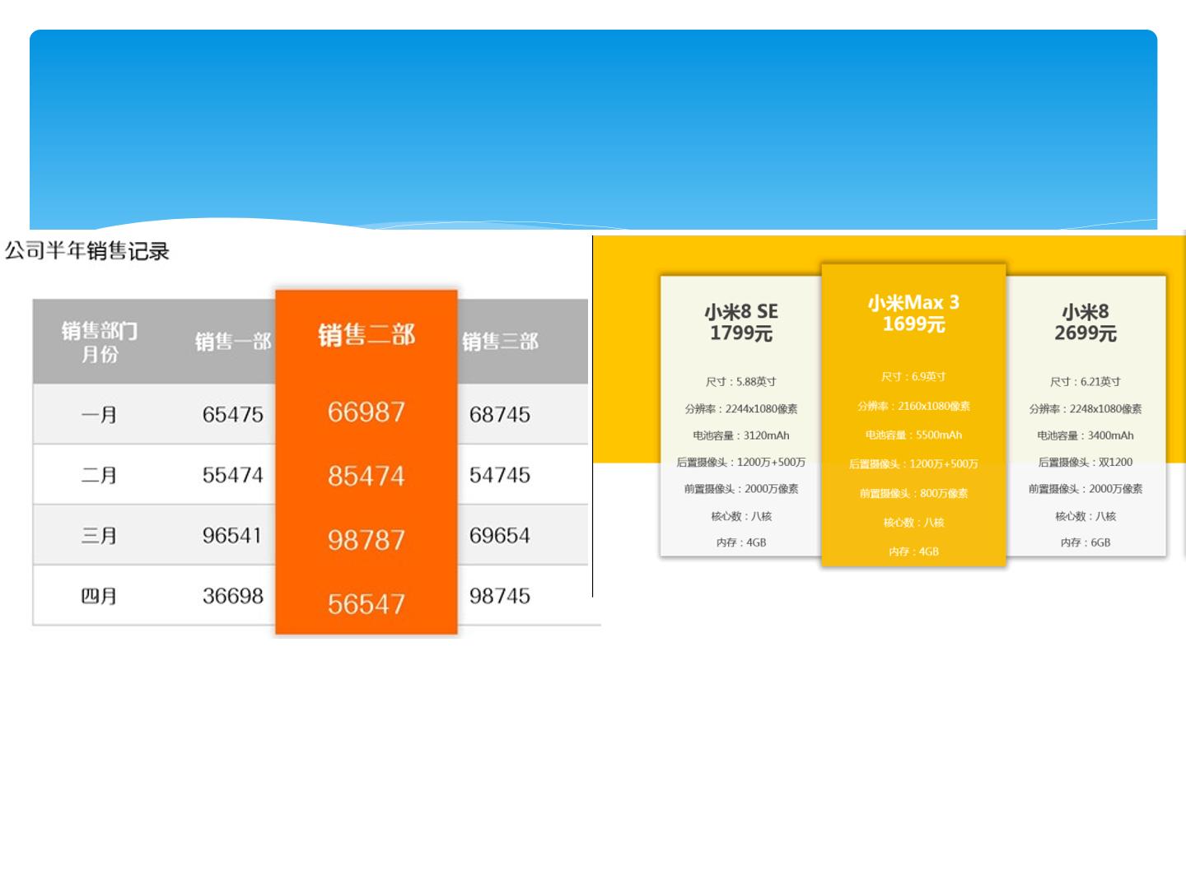Viewport: 1186px width, 889px height.
Task: Click the 2699元 price
Action: point(1086,333)
